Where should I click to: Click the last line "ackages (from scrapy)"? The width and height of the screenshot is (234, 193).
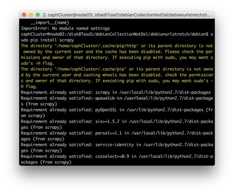tap(46, 162)
